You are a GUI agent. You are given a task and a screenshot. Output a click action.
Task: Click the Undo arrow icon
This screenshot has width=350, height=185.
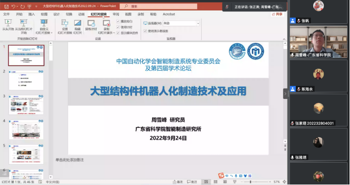tap(13, 6)
